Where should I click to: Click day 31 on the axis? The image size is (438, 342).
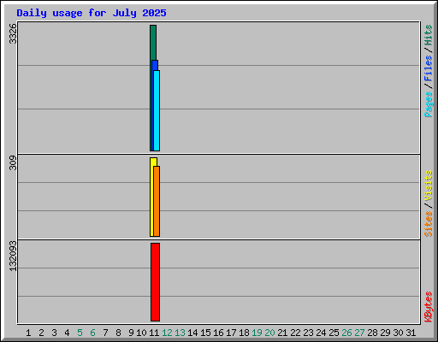[411, 333]
